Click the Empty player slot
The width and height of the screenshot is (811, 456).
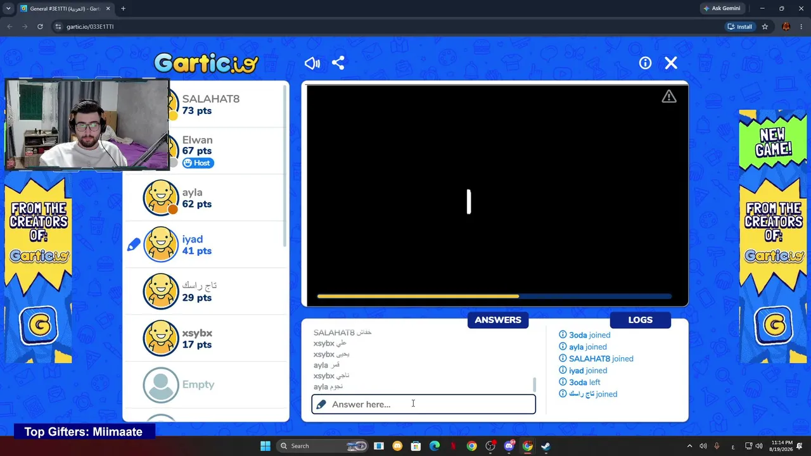[x=206, y=385]
